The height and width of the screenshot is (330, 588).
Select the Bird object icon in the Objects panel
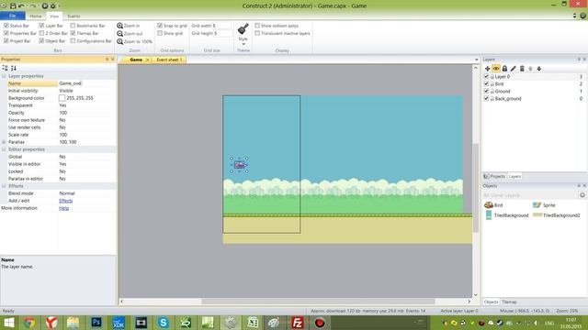pos(488,204)
